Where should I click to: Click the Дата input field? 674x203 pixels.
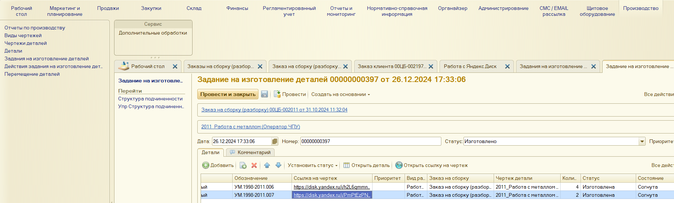click(242, 141)
